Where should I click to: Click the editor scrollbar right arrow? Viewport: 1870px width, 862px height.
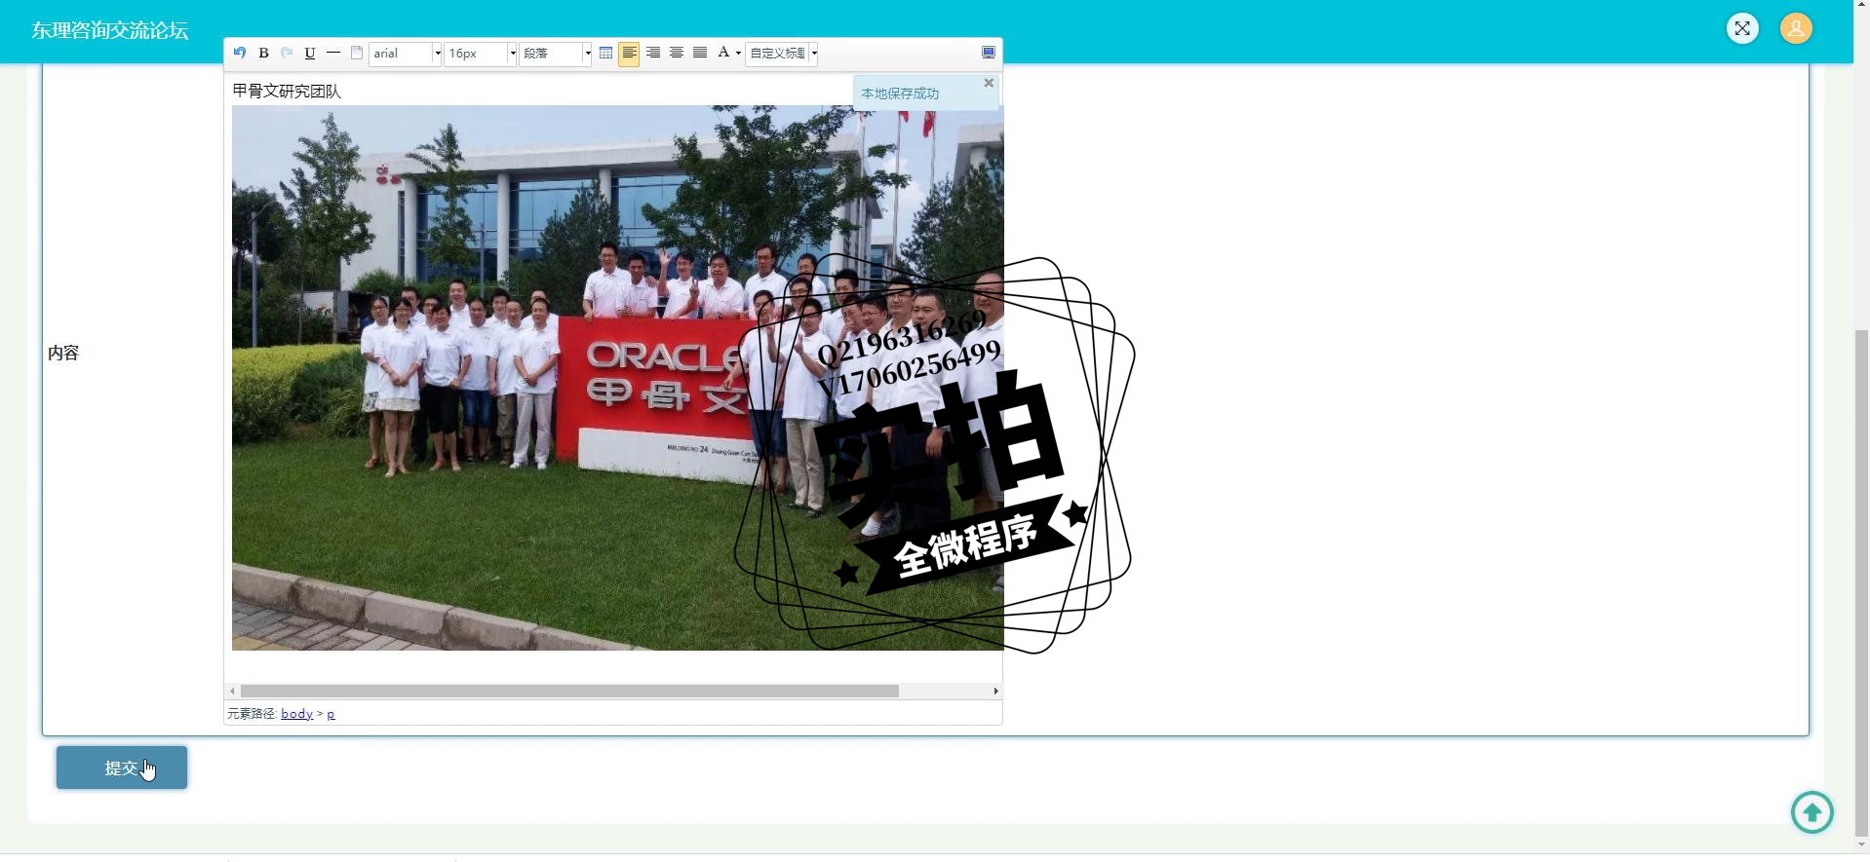pyautogui.click(x=995, y=691)
